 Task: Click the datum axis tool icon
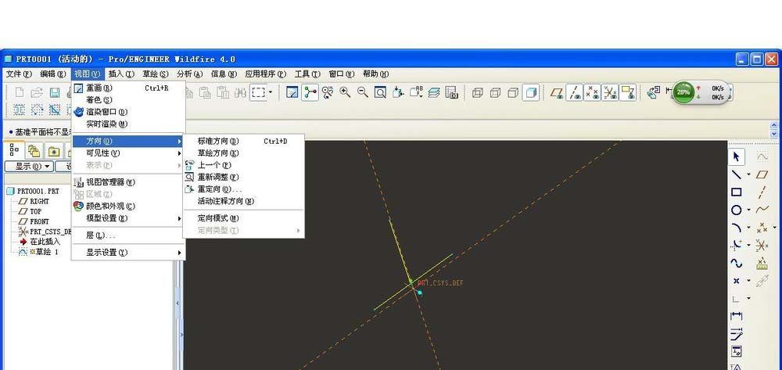762,192
